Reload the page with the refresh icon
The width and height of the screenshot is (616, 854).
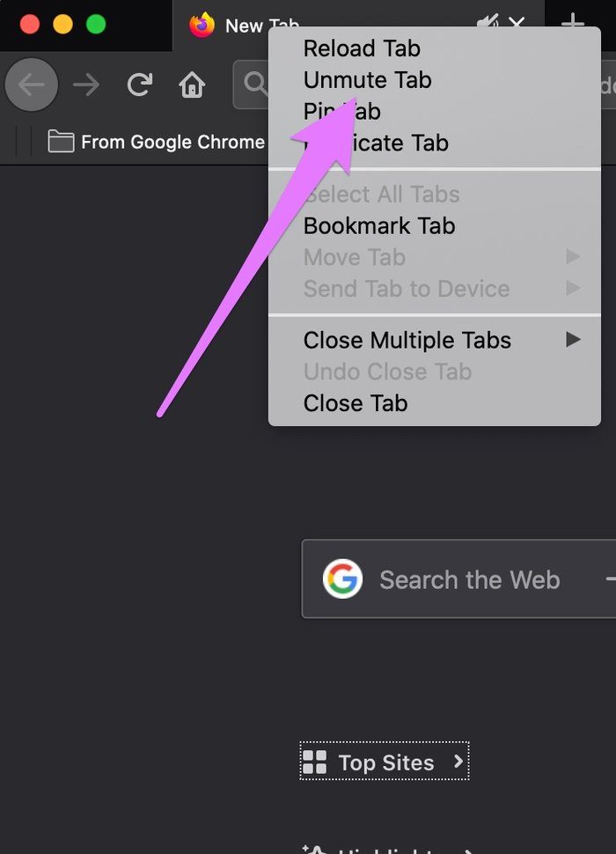pos(139,85)
